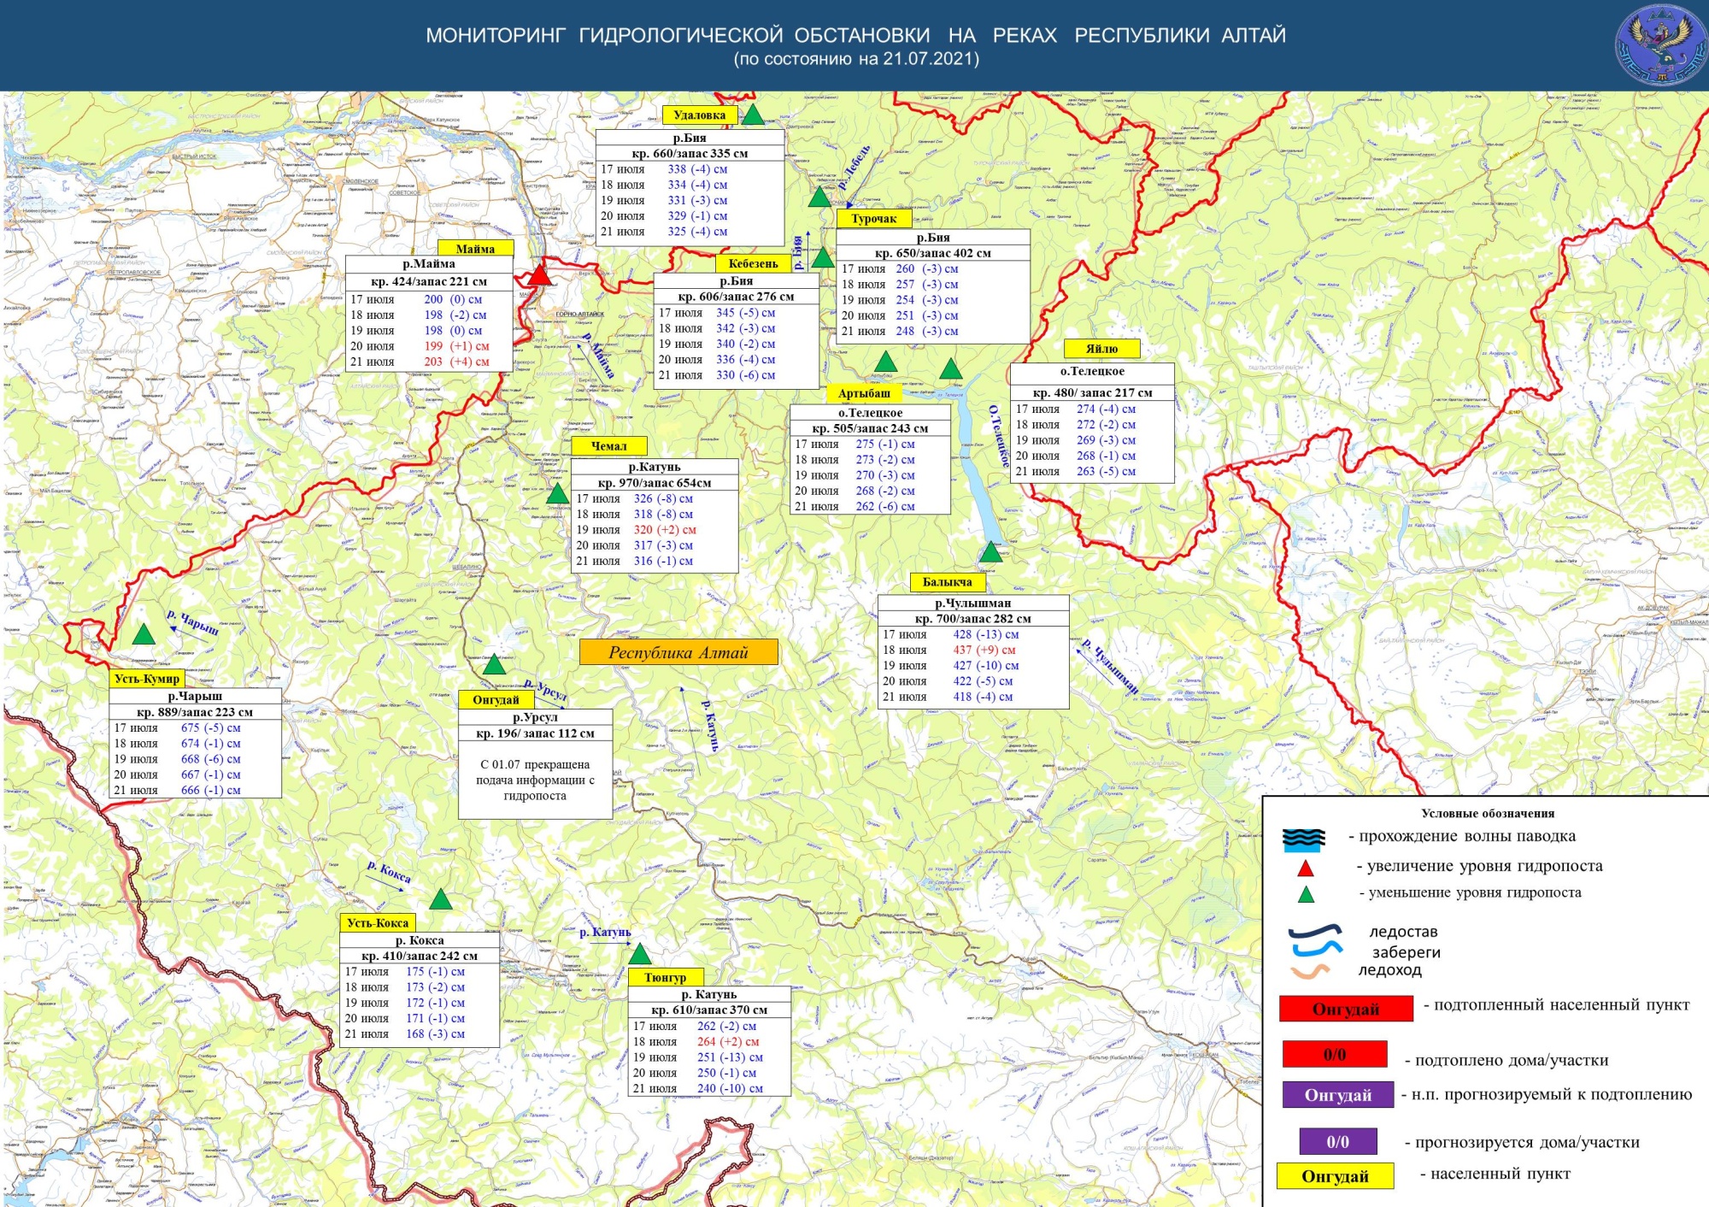
Task: Click the red triangle in legend
Action: (1305, 868)
